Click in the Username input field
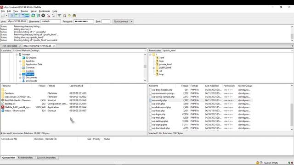Viewport: 294px width, 165px height. (x=51, y=22)
